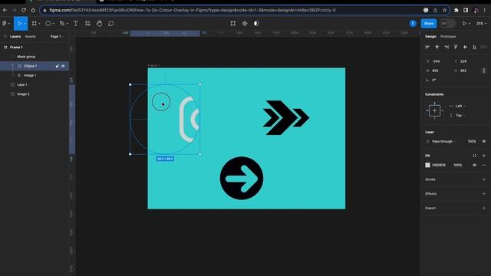
Task: Toggle fill visibility eye icon
Action: (474, 166)
